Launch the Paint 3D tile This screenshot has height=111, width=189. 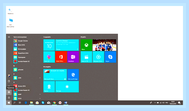49,57
